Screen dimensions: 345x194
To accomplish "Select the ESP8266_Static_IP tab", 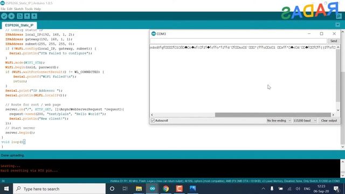I will (x=19, y=25).
